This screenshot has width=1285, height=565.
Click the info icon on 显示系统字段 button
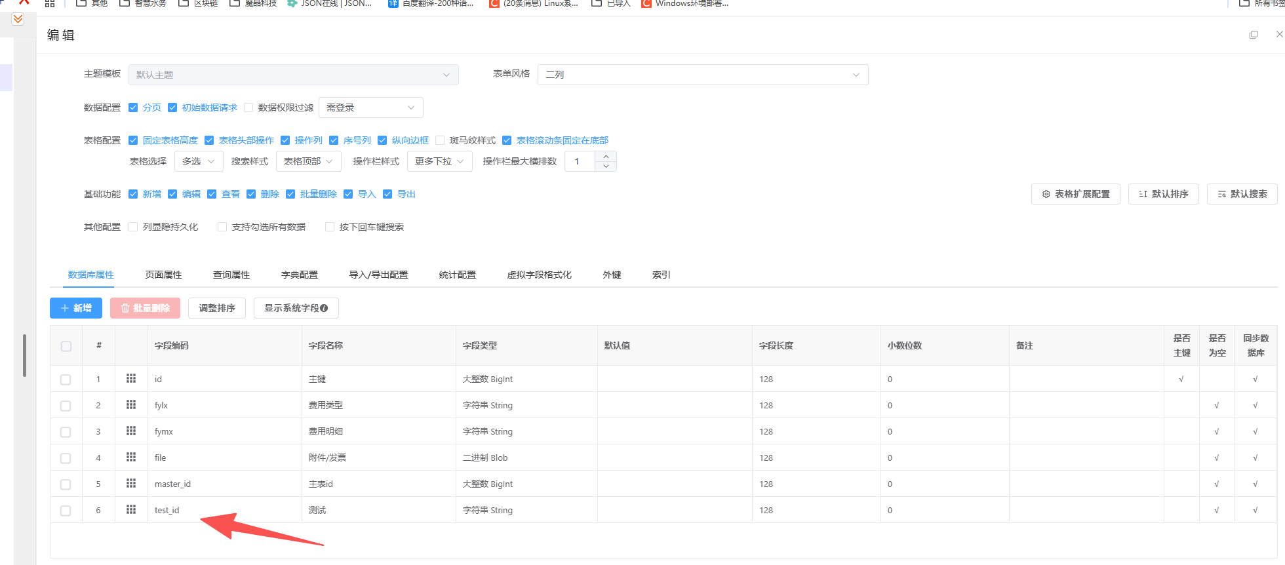(324, 308)
